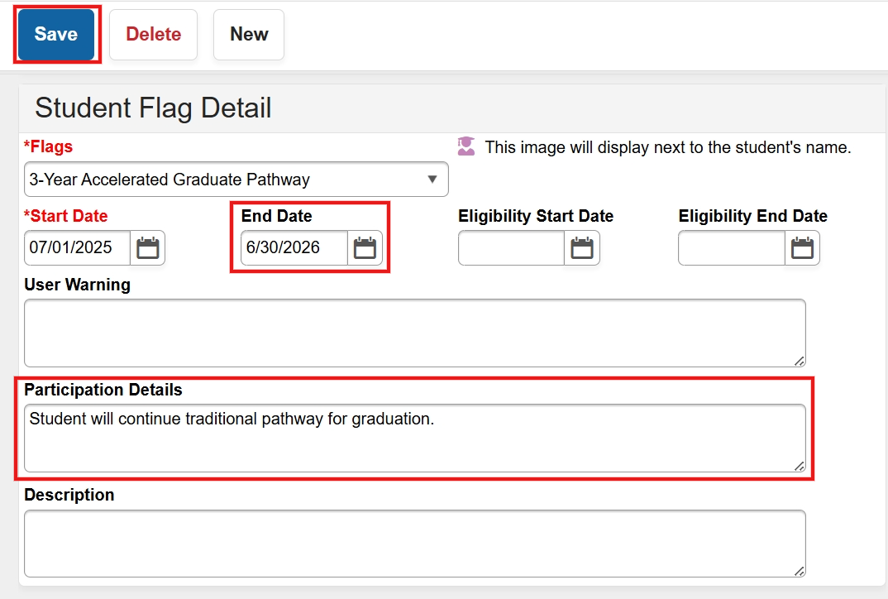Image resolution: width=888 pixels, height=599 pixels.
Task: Click inside the Start Date field
Action: click(74, 247)
